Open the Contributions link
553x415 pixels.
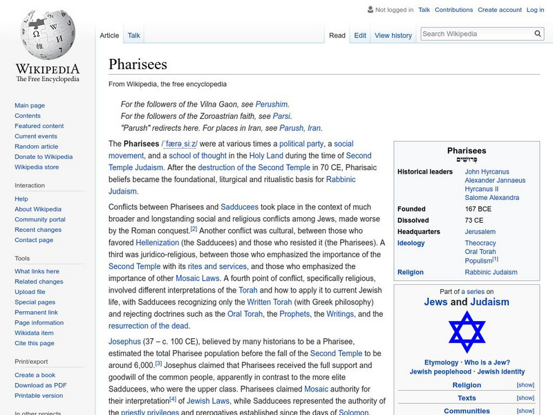pos(453,10)
